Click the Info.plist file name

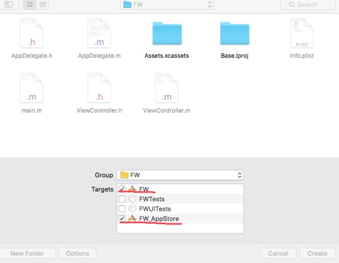click(302, 56)
